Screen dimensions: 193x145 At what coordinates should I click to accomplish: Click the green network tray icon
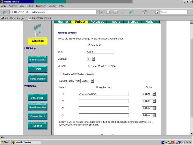(x=170, y=142)
